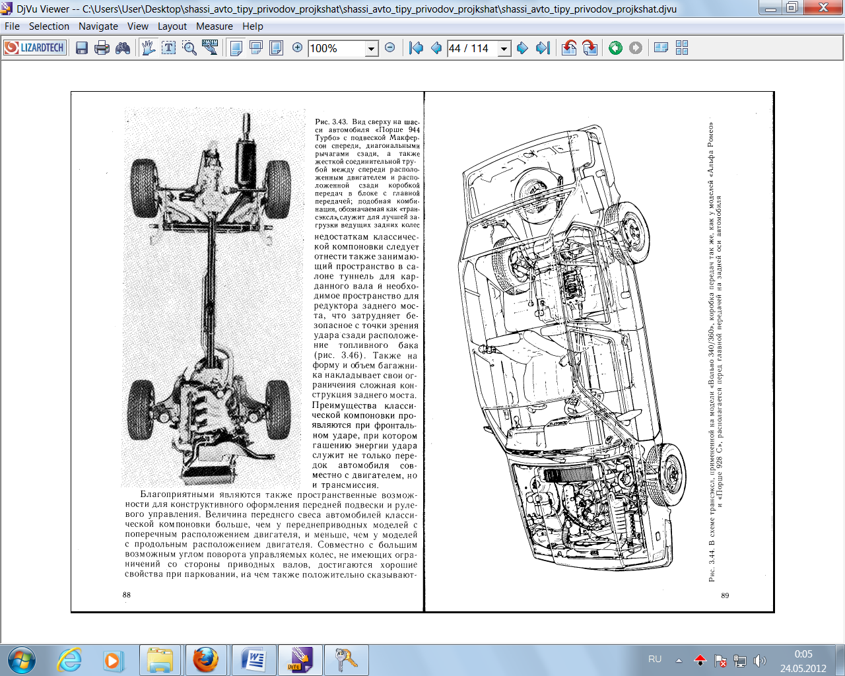
Task: Go to the previous page
Action: pyautogui.click(x=436, y=48)
